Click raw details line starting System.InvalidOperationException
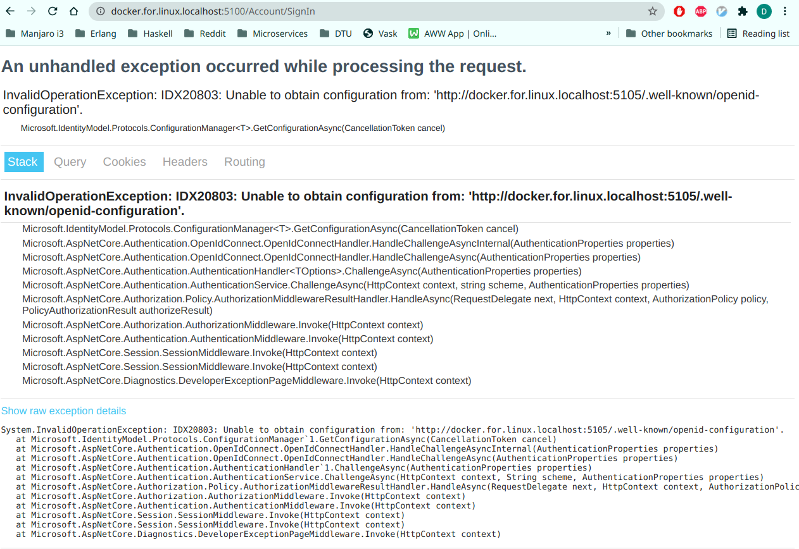 point(393,430)
